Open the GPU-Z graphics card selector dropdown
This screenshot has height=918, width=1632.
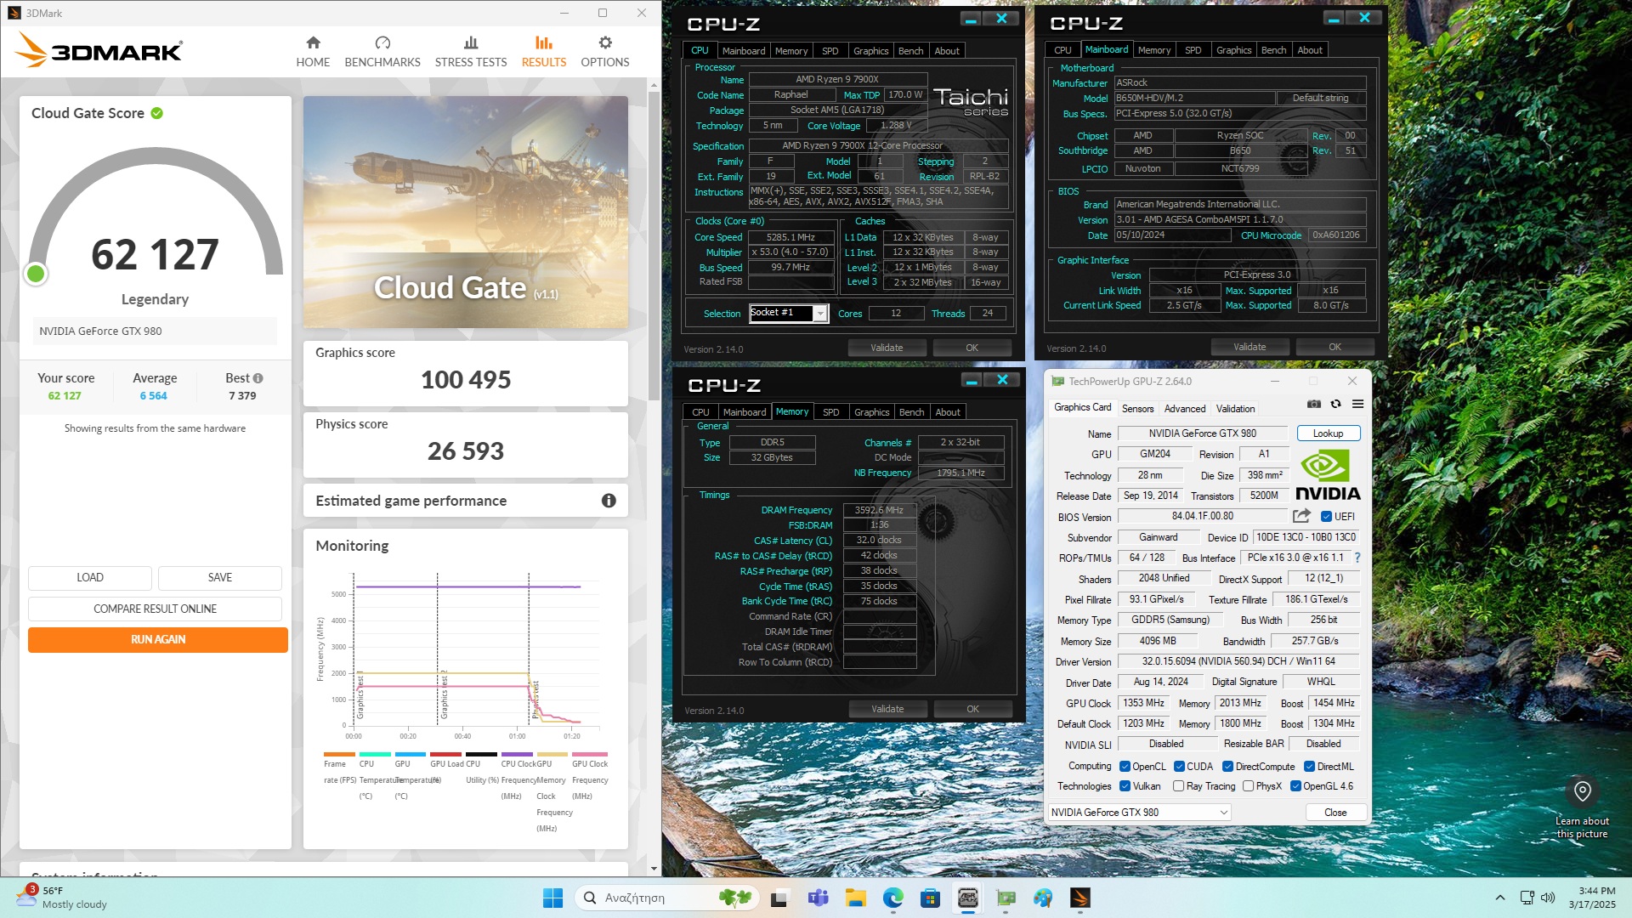[1139, 812]
